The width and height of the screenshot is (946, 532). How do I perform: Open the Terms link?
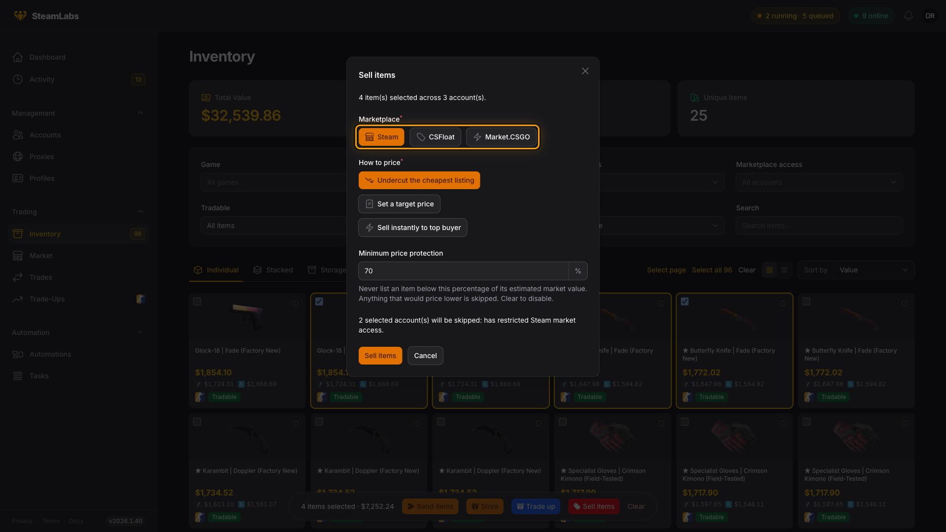51,521
